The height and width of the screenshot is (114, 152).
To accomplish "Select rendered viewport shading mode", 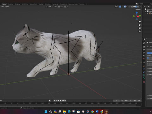I will tap(138, 7).
